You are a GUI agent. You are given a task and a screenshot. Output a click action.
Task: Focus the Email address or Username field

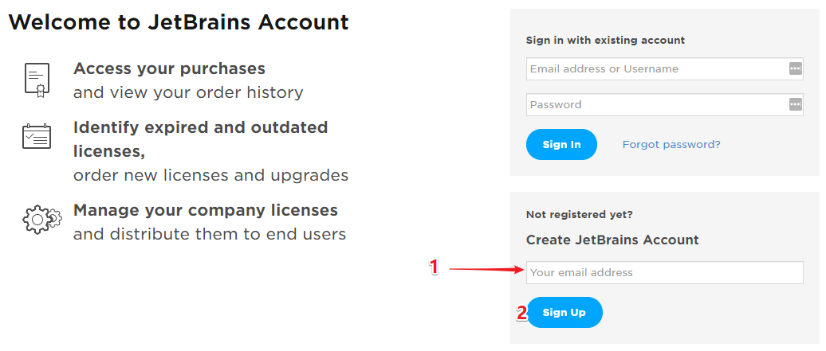click(x=664, y=69)
